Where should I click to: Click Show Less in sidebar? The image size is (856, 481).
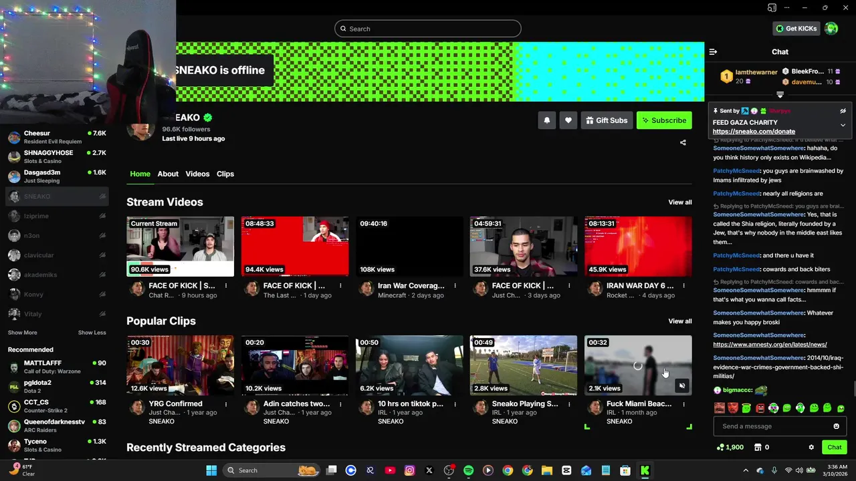click(92, 333)
